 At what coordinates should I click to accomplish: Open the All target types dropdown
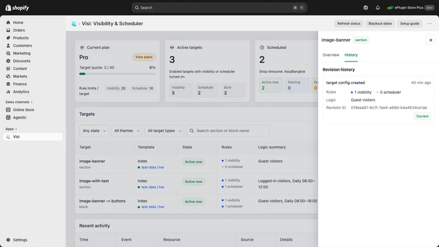pos(164,131)
